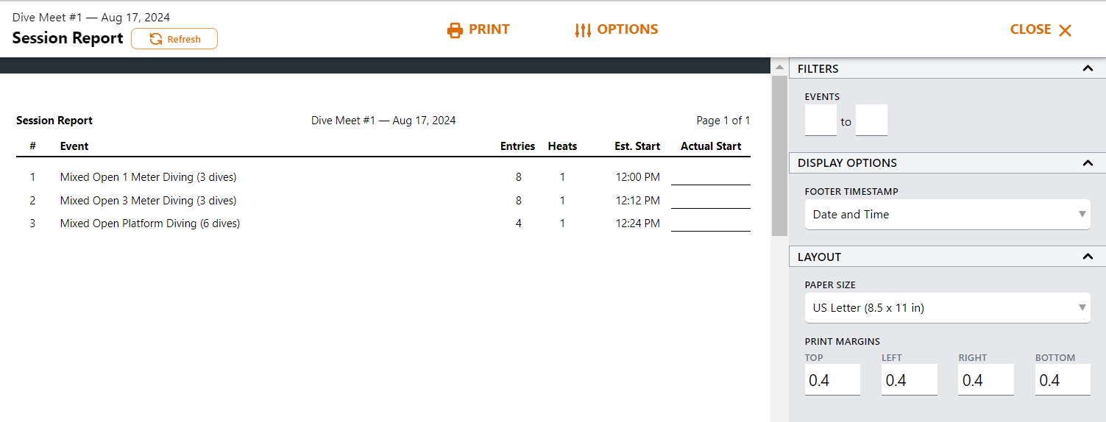This screenshot has width=1106, height=422.
Task: Click the Events ending number field
Action: pyautogui.click(x=871, y=121)
